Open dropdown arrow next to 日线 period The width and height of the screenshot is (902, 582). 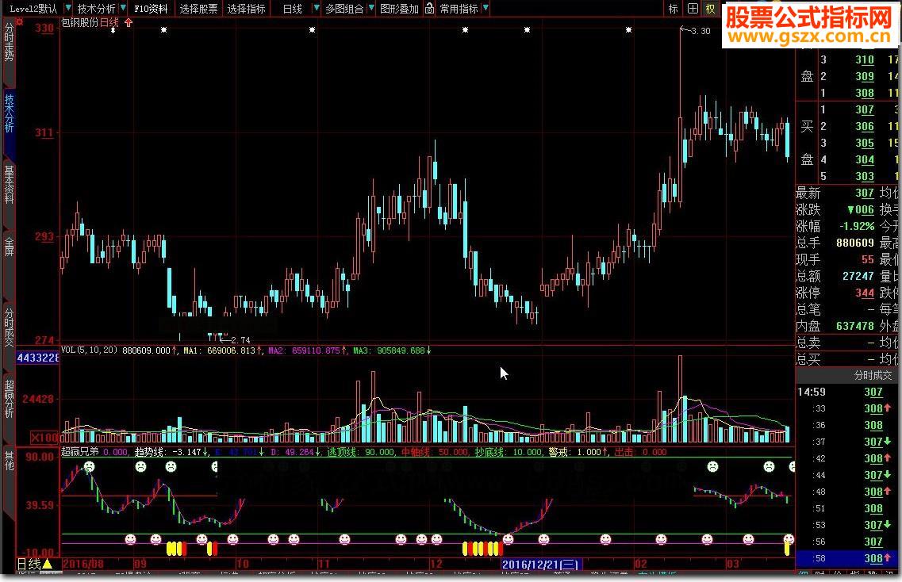pos(316,8)
